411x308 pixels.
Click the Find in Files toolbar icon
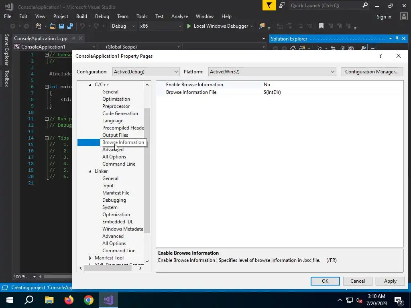[262, 26]
